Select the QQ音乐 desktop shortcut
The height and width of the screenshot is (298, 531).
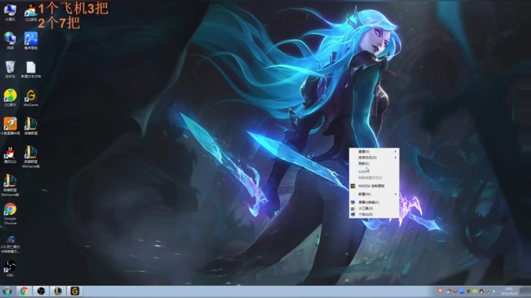coord(10,98)
